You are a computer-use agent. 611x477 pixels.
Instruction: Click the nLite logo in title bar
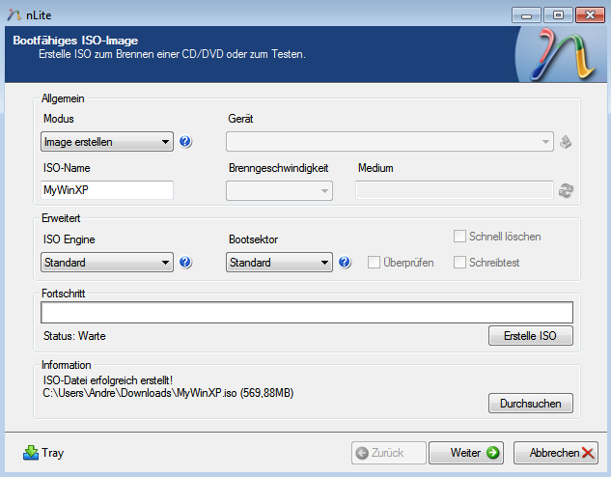(13, 14)
